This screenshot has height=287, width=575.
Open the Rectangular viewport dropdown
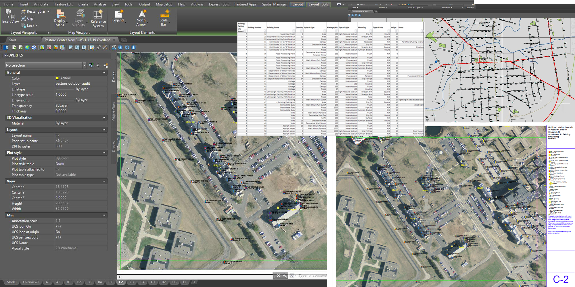coord(48,11)
